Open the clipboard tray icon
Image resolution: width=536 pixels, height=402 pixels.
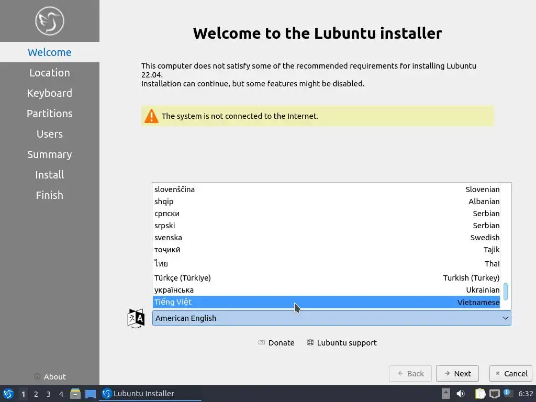(x=480, y=394)
